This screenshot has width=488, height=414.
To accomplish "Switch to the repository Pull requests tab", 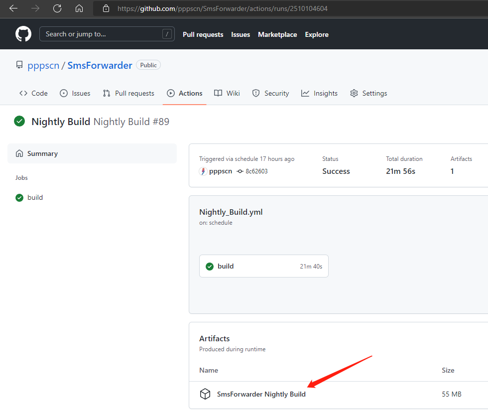I will click(x=128, y=93).
